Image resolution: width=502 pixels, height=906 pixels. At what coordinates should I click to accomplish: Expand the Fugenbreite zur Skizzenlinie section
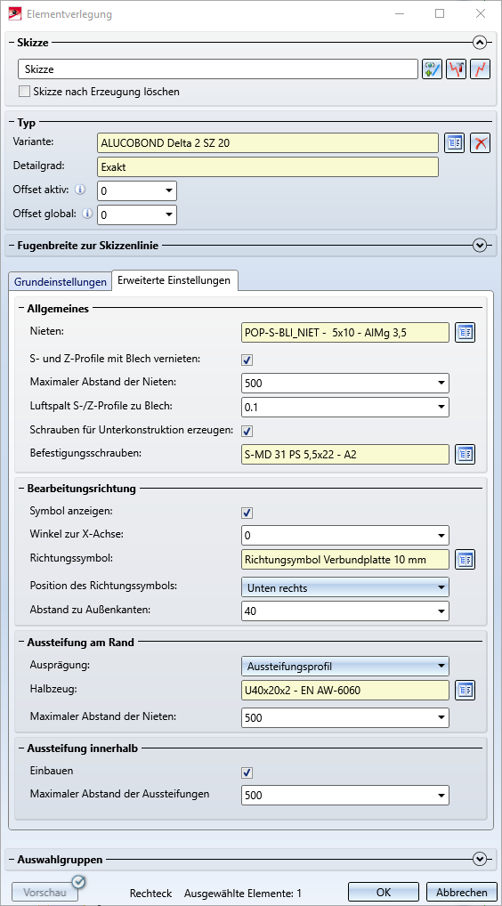[x=480, y=246]
